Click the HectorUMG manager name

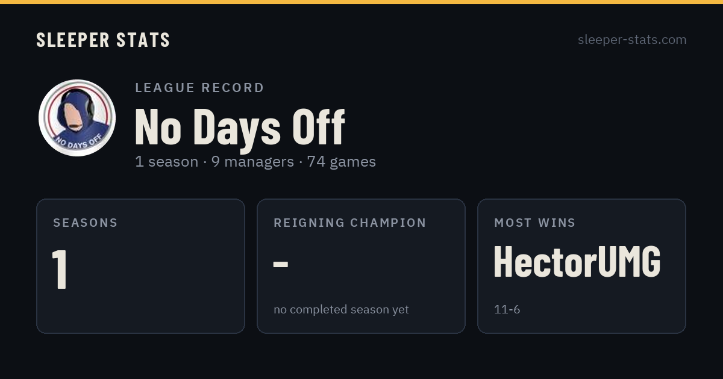[x=577, y=262]
